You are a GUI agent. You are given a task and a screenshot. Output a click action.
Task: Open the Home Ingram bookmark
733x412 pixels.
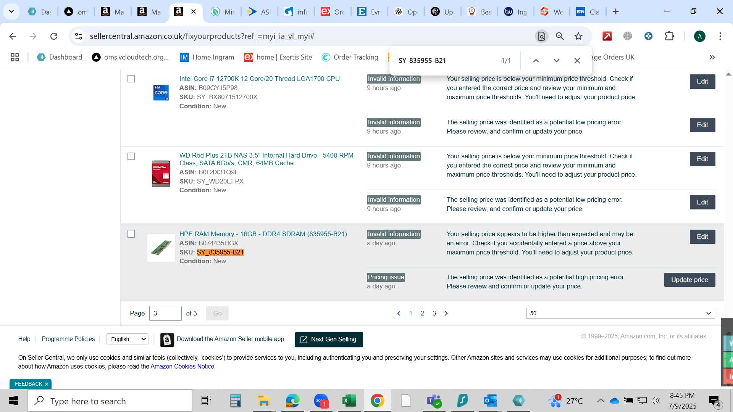[207, 57]
